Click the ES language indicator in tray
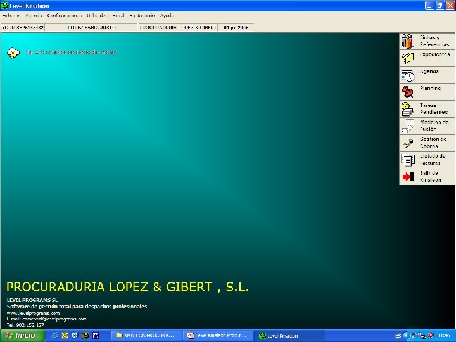The image size is (456, 342). point(398,336)
